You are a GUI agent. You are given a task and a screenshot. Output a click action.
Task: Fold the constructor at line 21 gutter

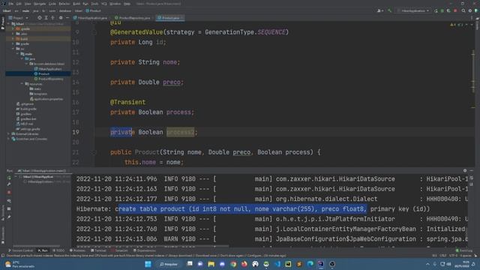94,152
